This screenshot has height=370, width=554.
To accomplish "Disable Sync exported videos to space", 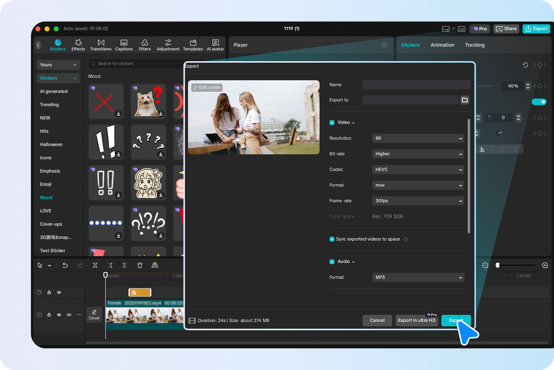I will tap(332, 239).
